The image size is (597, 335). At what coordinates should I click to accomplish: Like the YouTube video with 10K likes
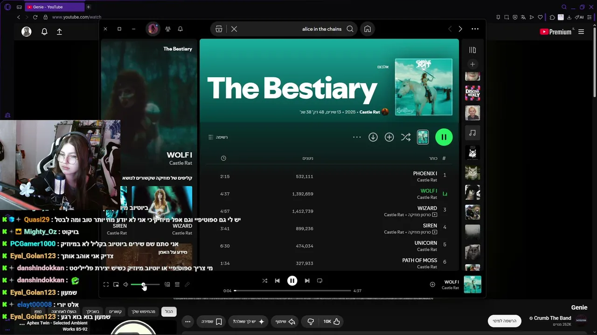tap(332, 322)
